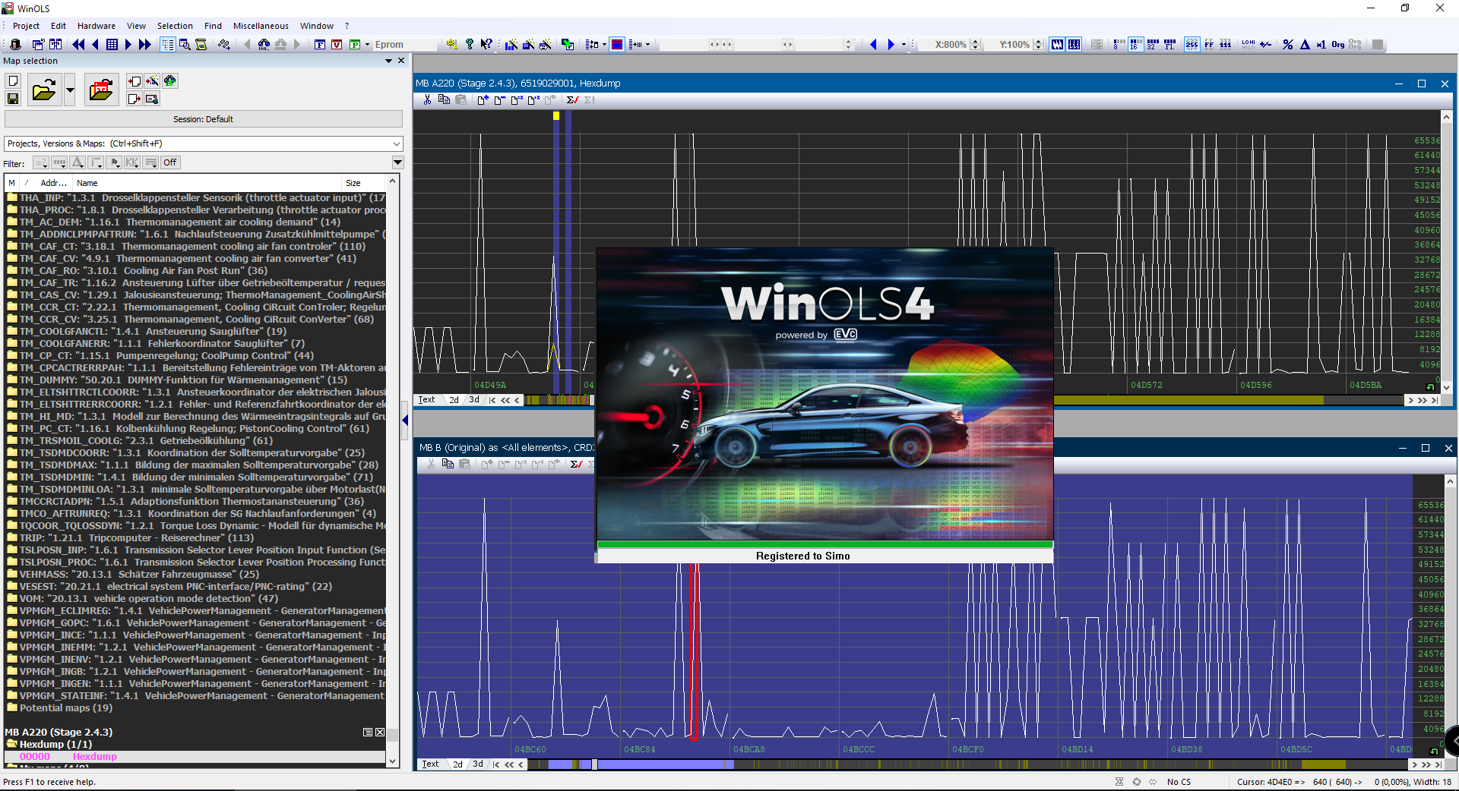Click the percent display icon

tap(1288, 45)
